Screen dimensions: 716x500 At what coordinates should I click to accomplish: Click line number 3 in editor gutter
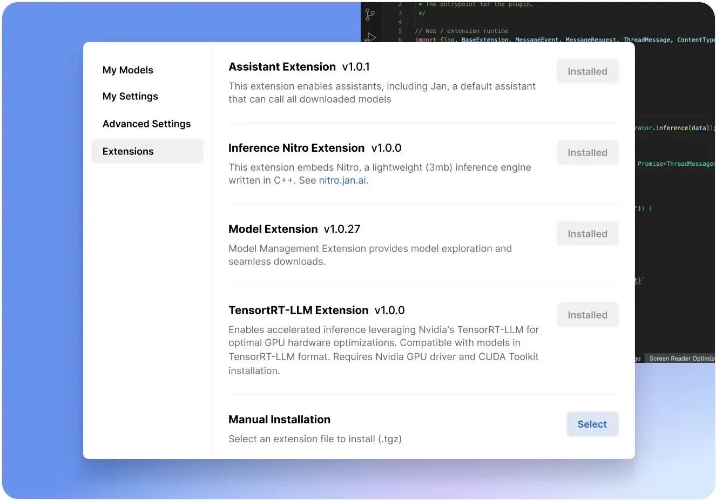[400, 13]
